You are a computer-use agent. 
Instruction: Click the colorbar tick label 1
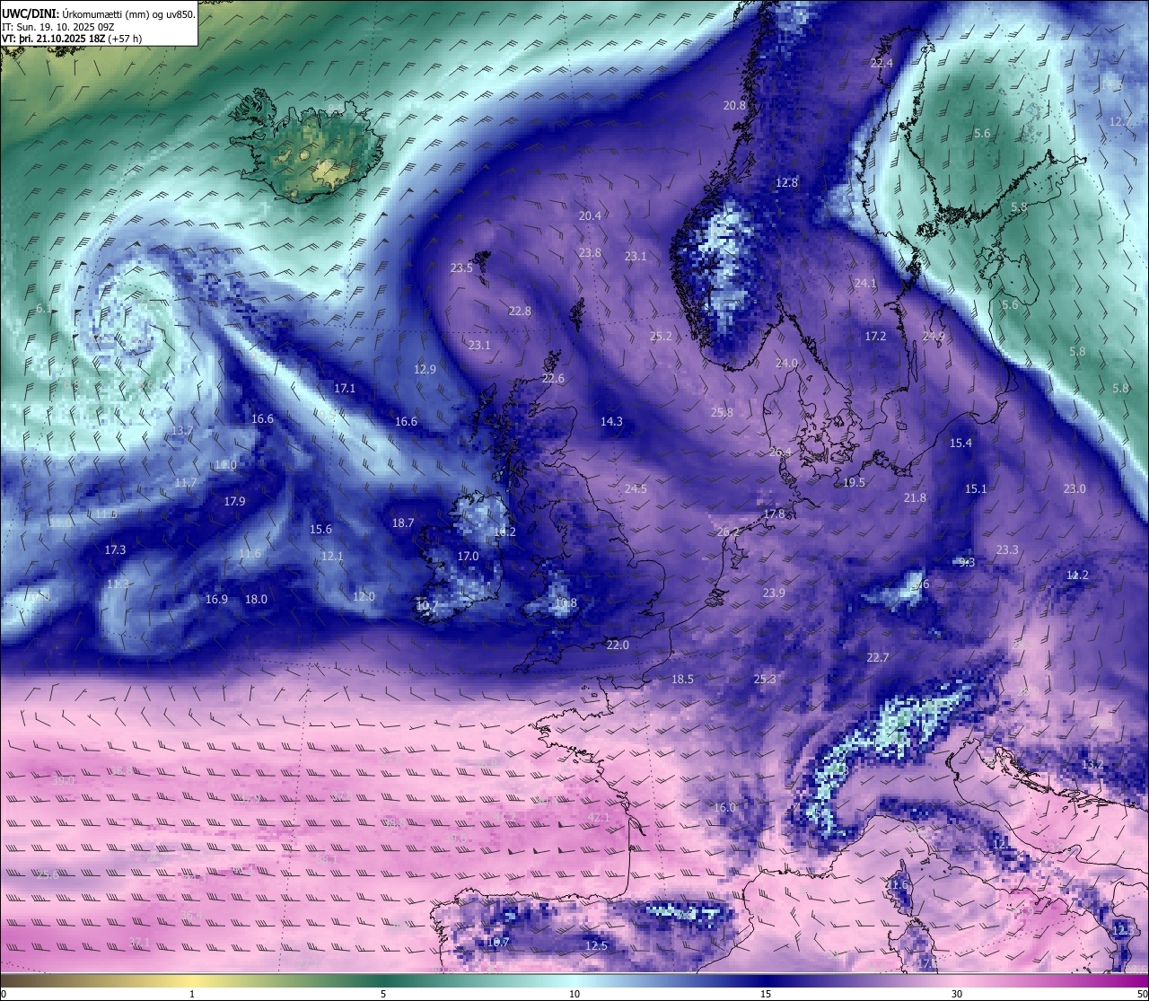click(x=192, y=994)
